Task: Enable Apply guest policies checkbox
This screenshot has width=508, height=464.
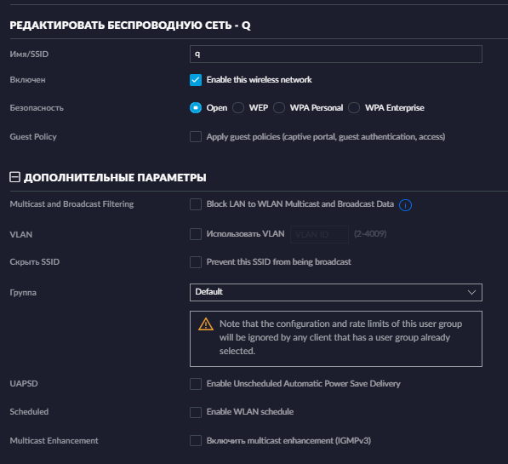Action: [196, 136]
